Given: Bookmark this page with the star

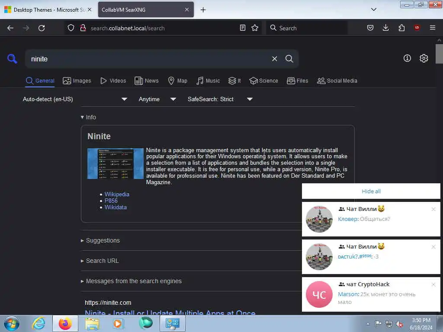Looking at the screenshot, I should point(255,28).
